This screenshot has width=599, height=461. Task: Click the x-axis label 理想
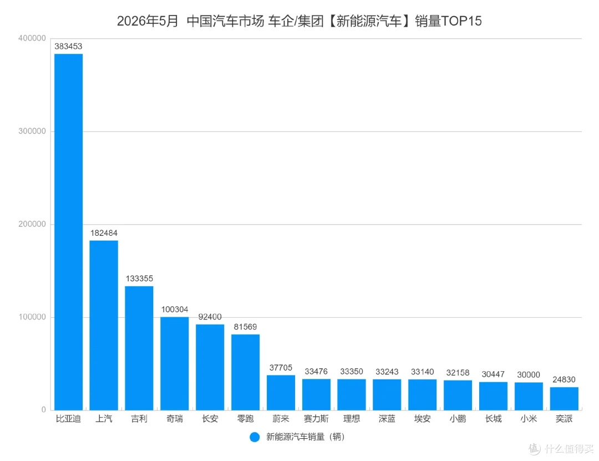click(352, 419)
